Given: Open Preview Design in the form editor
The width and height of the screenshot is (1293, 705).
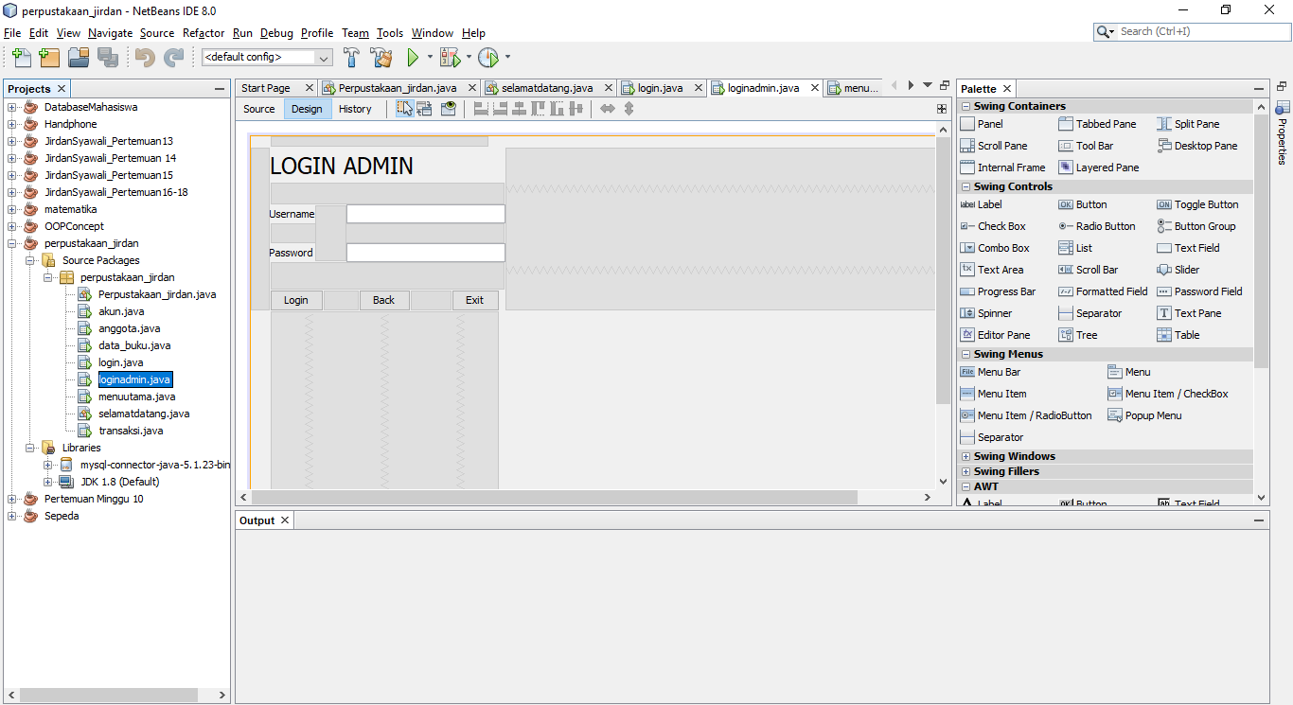Looking at the screenshot, I should (448, 108).
